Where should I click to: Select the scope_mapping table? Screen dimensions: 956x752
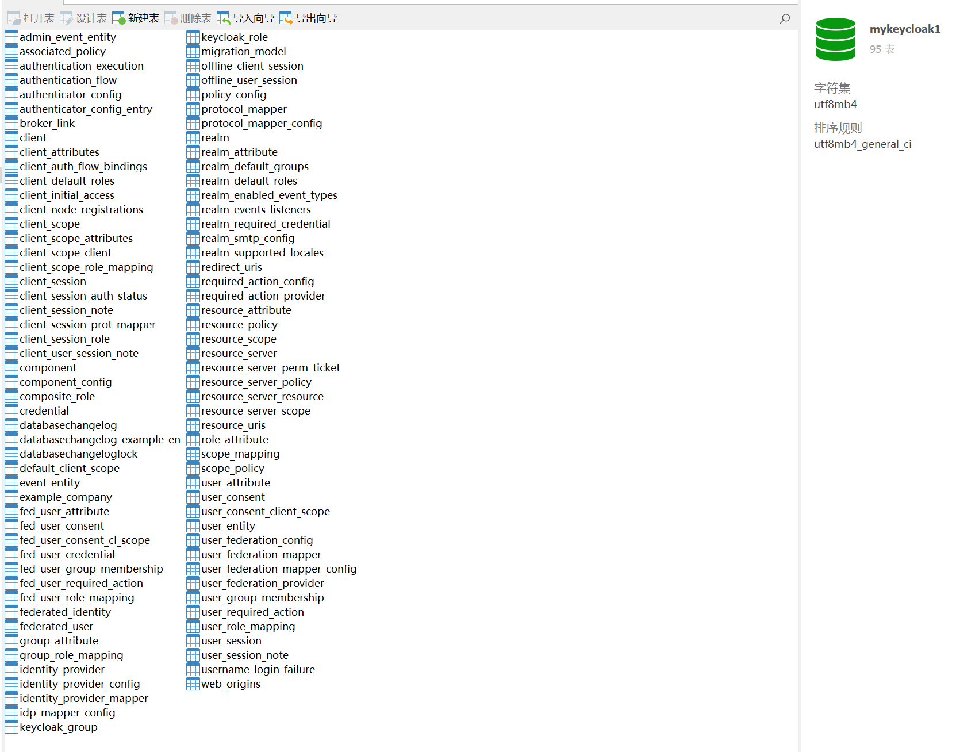pos(240,454)
